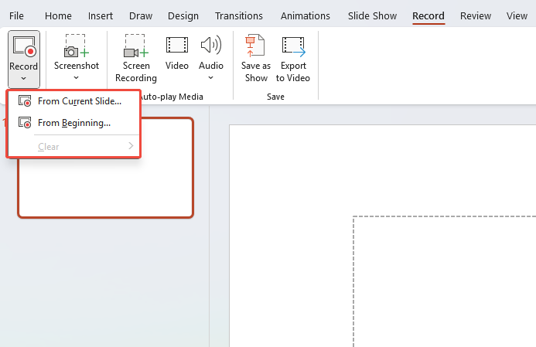Open the Screenshot dropdown arrow
Image resolution: width=536 pixels, height=347 pixels.
(x=76, y=78)
